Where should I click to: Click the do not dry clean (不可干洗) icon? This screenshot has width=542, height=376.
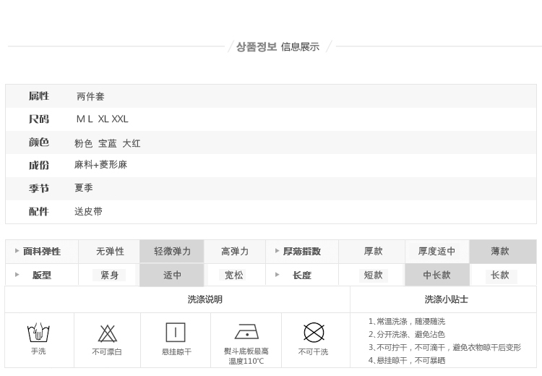click(x=314, y=333)
